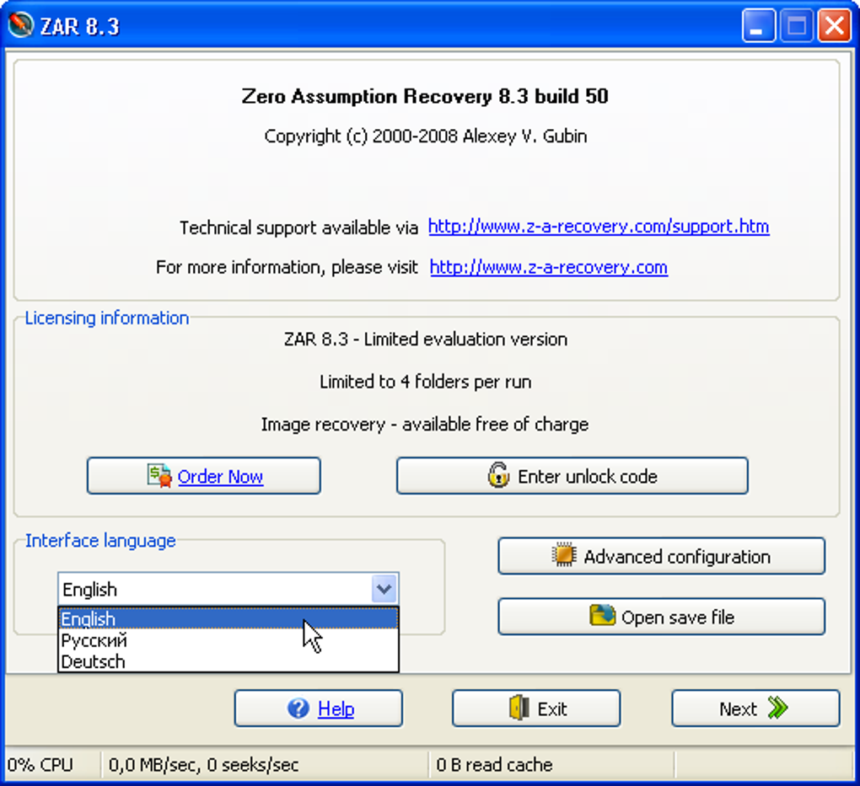Click 'ZAR 8.3 - Limited evaluation version' text
Viewport: 860px width, 786px height.
coord(426,339)
